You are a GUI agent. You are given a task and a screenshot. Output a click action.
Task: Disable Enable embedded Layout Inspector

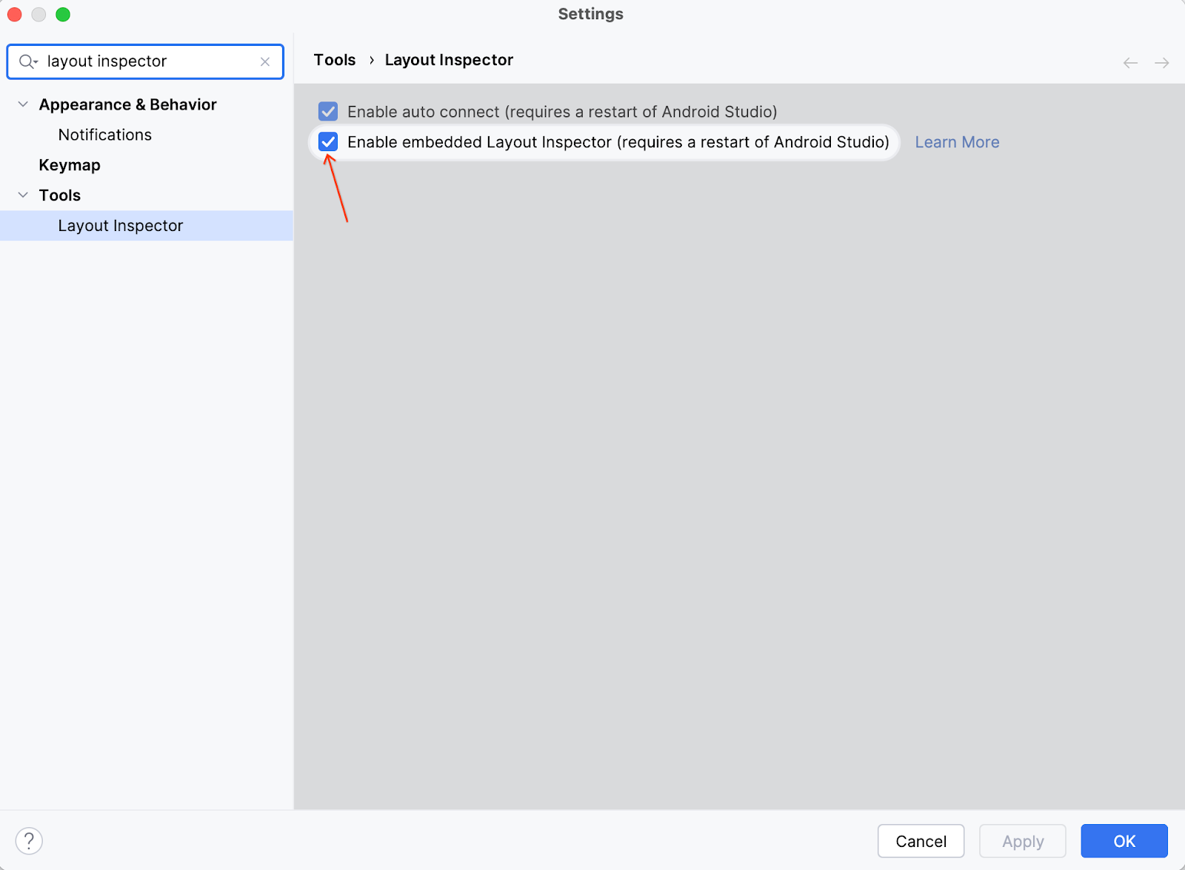point(328,142)
